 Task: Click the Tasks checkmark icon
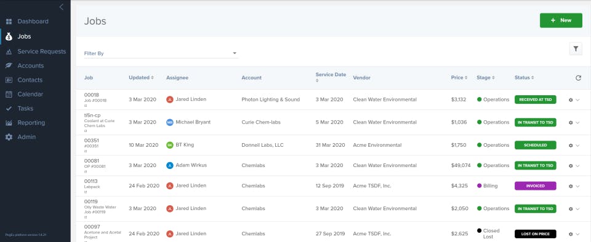(x=9, y=109)
